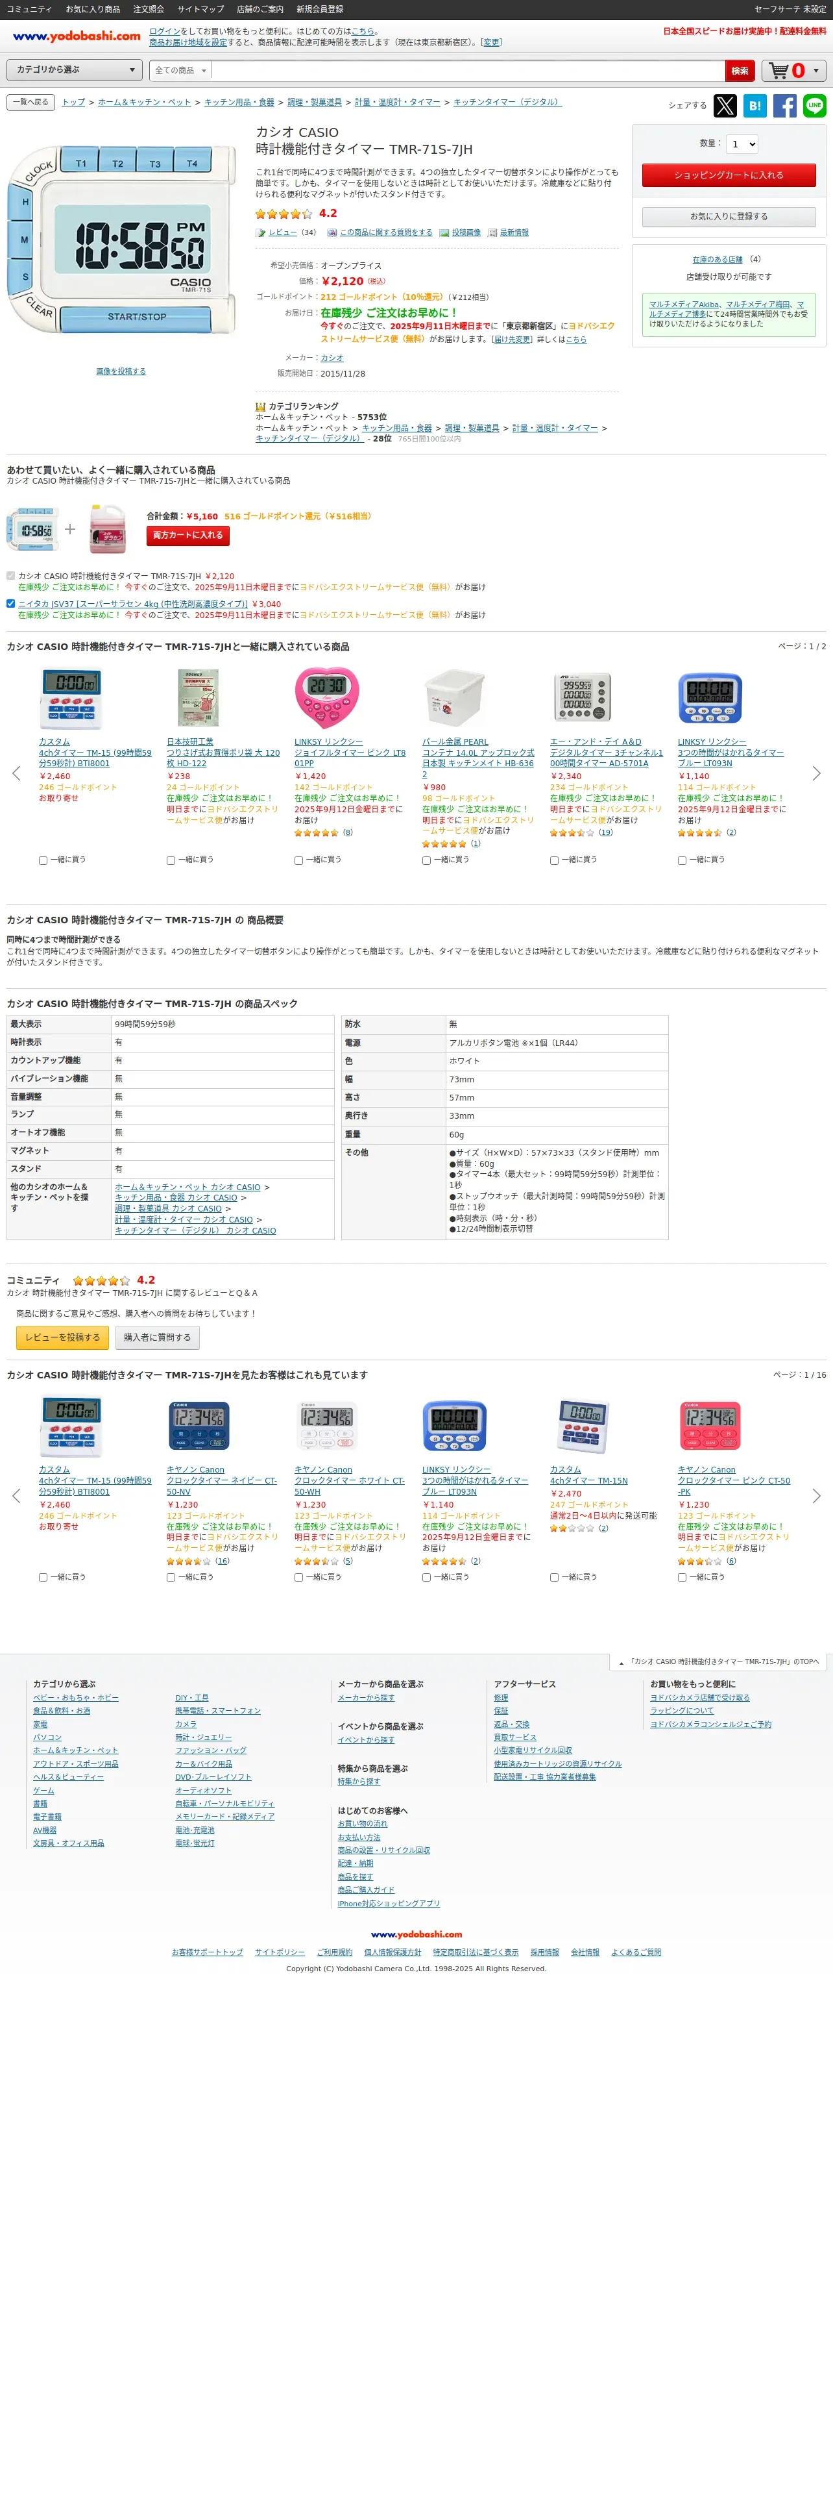Share product on Facebook
Screen dimensions: 833x2501
pyautogui.click(x=784, y=106)
